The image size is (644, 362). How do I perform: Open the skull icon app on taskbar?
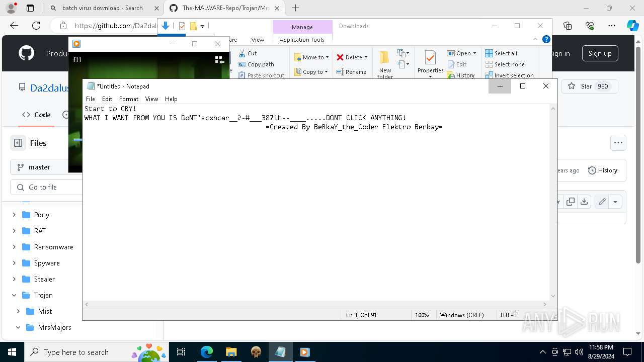click(256, 352)
